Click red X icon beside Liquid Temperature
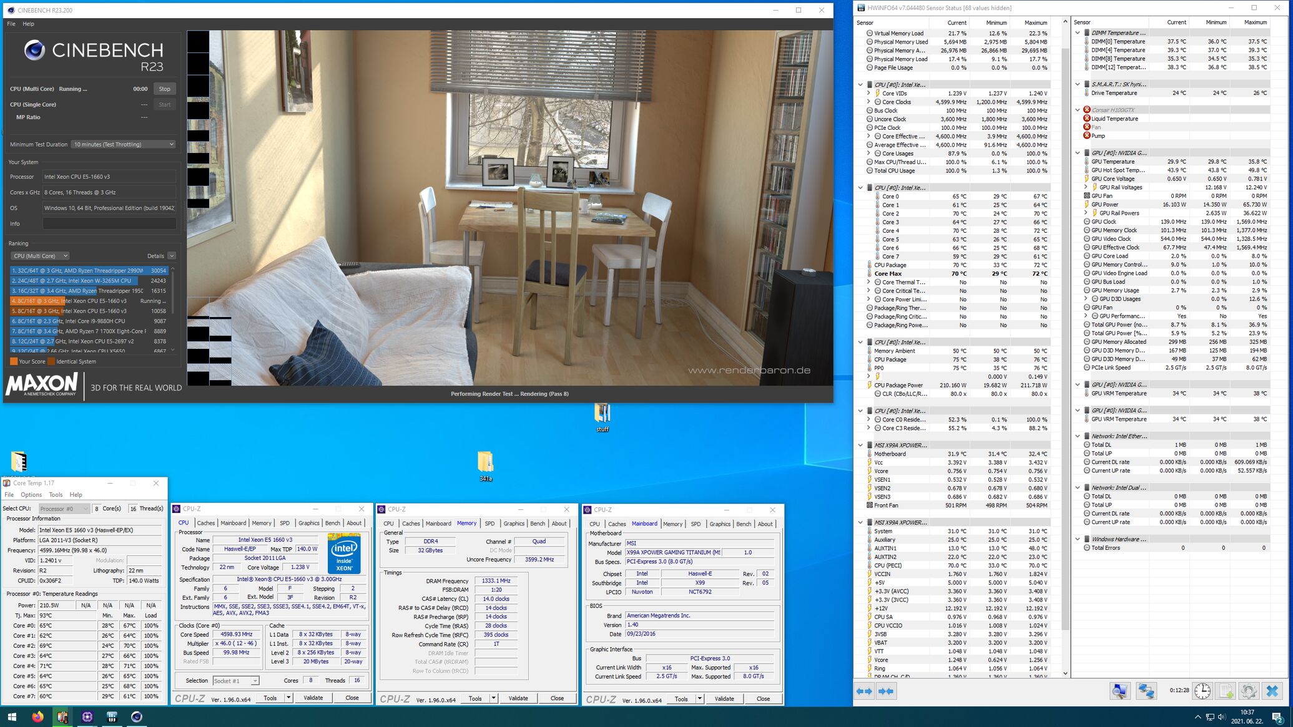The image size is (1293, 727). click(x=1087, y=119)
